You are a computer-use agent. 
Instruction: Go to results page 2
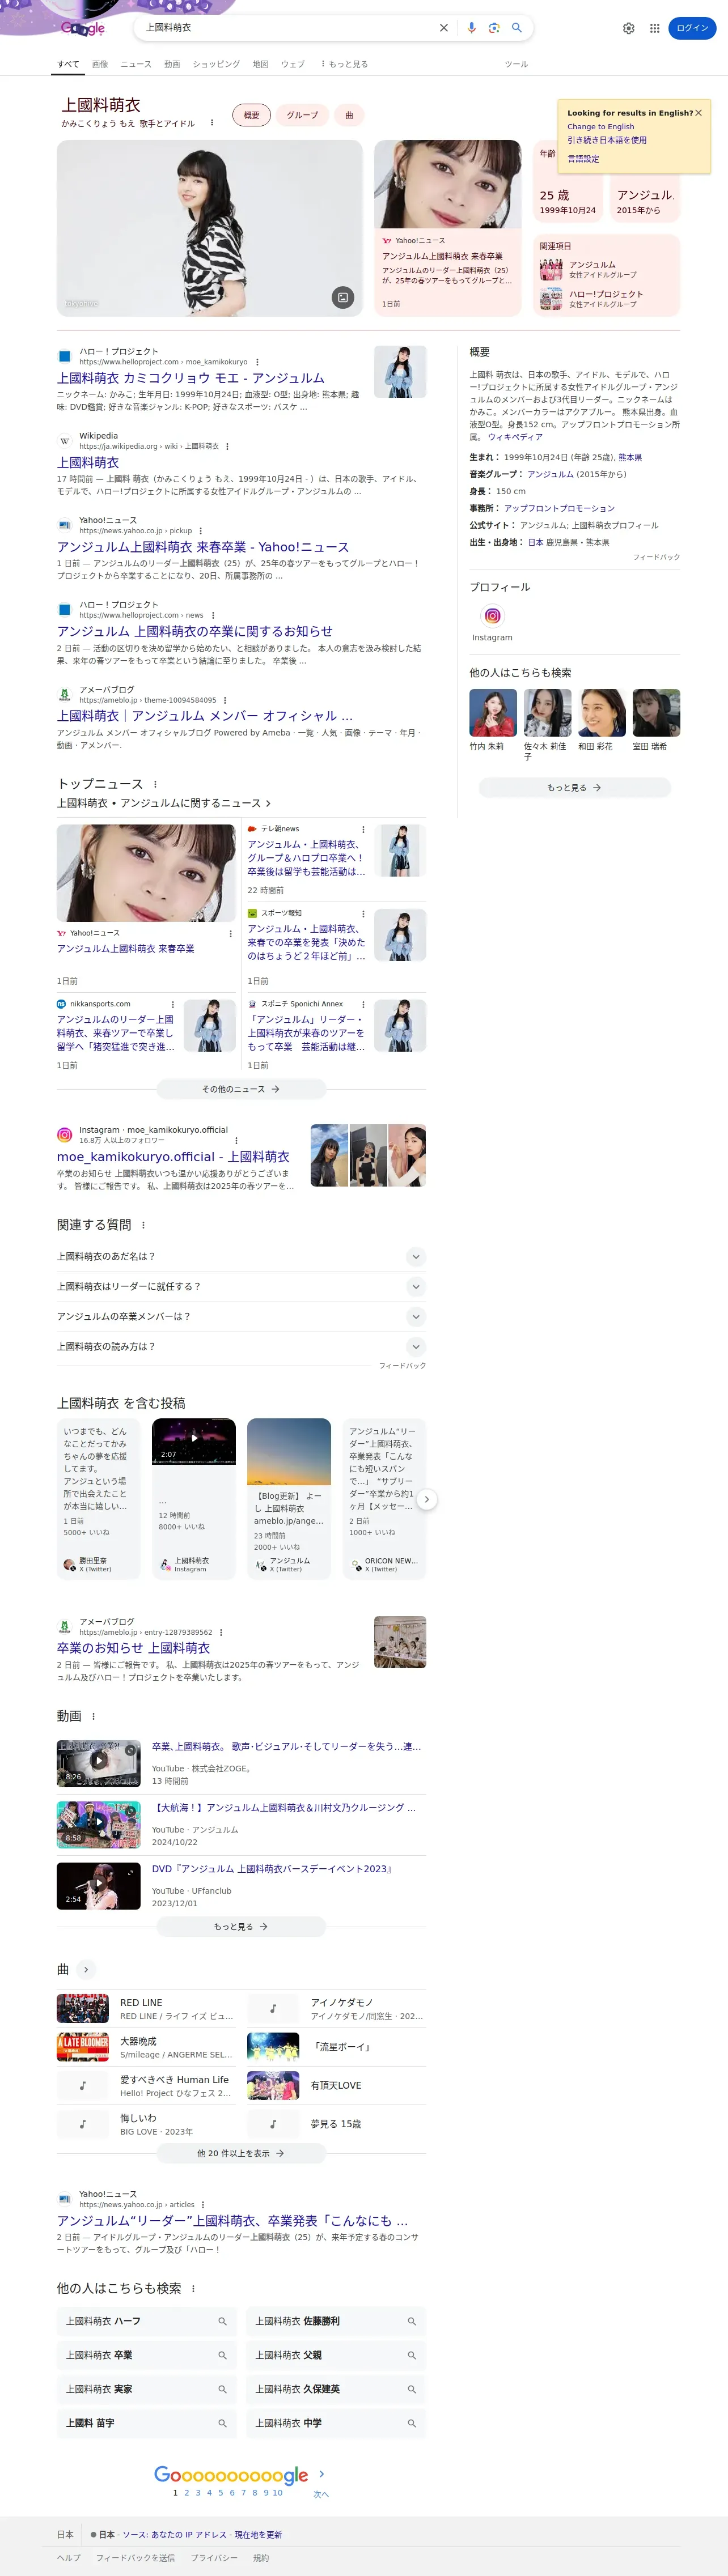tap(186, 2493)
